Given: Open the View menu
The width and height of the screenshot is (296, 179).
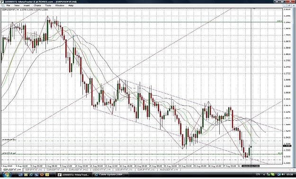Looking at the screenshot, I should click(x=17, y=6).
